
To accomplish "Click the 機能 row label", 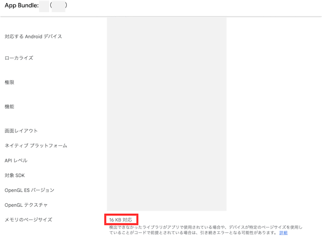I will pyautogui.click(x=9, y=107).
